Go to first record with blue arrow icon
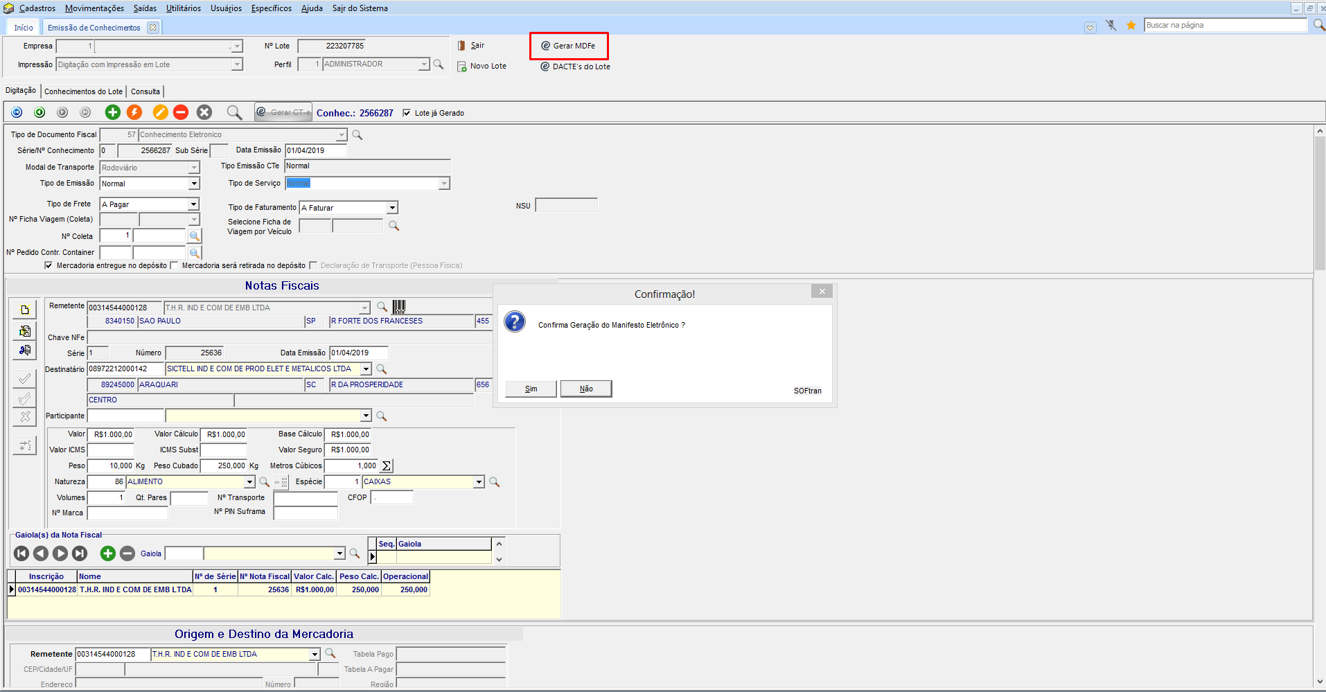Image resolution: width=1326 pixels, height=692 pixels. click(x=17, y=112)
